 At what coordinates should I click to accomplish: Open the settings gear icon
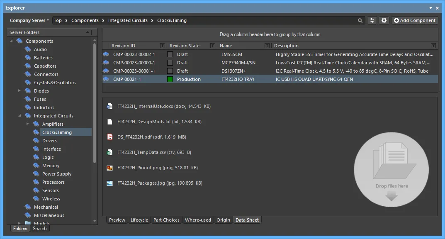pos(384,20)
